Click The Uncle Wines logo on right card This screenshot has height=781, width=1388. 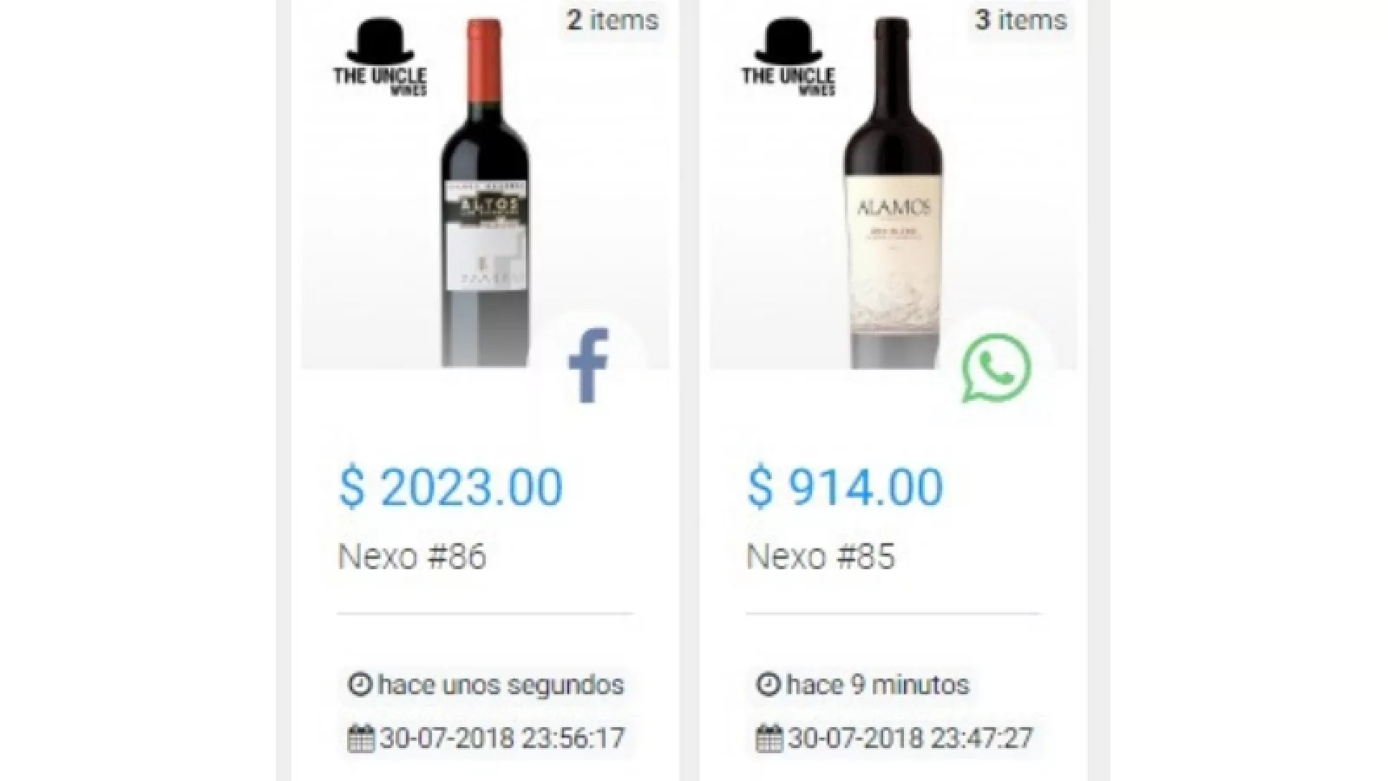click(788, 57)
